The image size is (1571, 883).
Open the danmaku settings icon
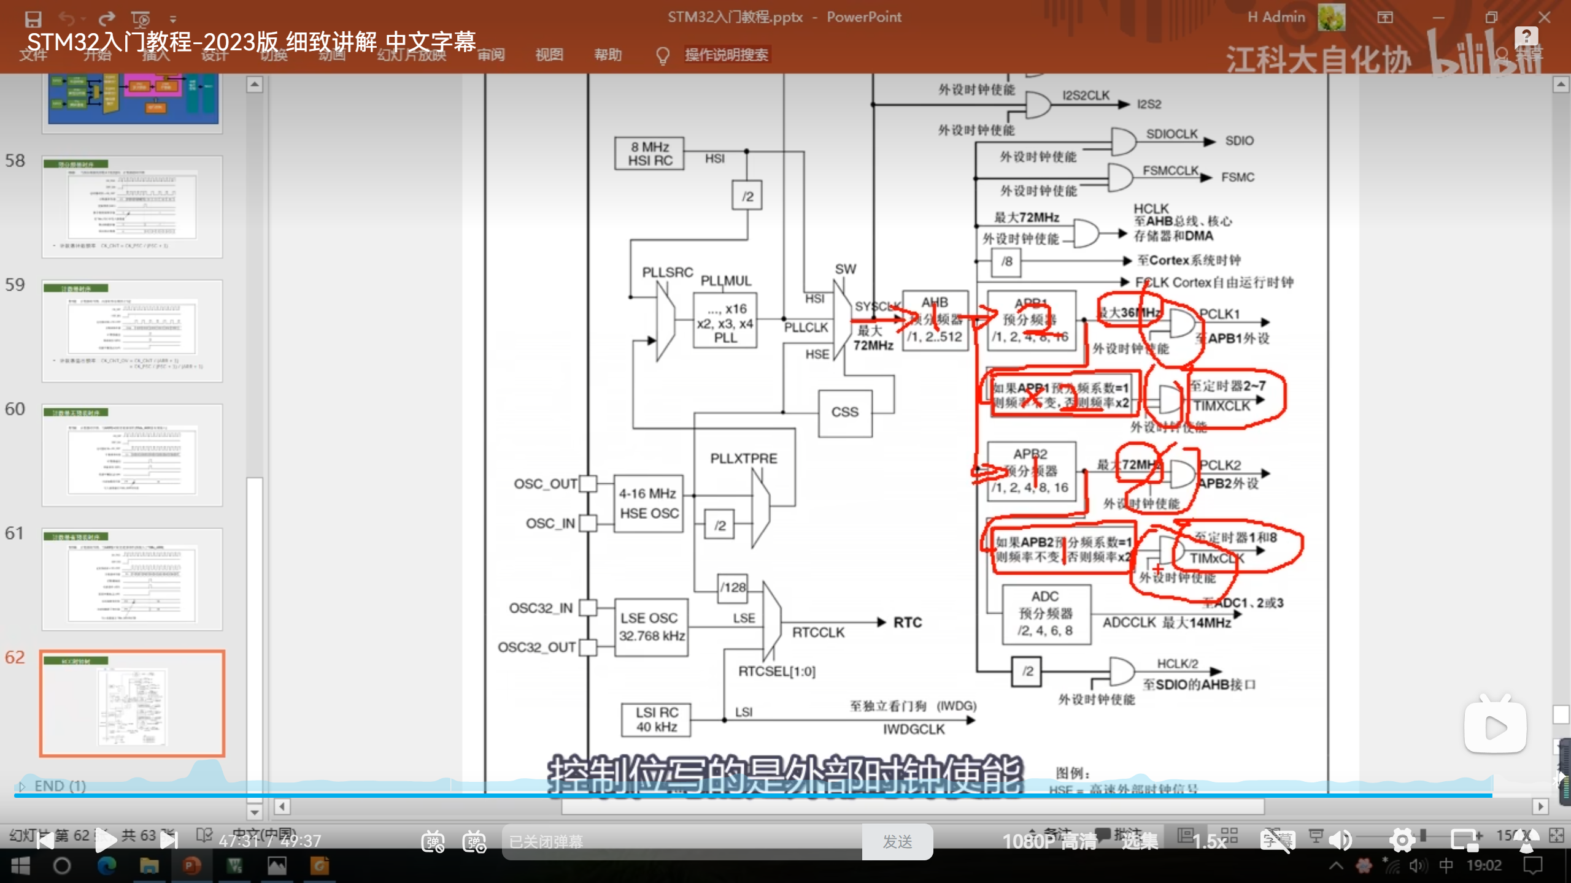pos(474,841)
